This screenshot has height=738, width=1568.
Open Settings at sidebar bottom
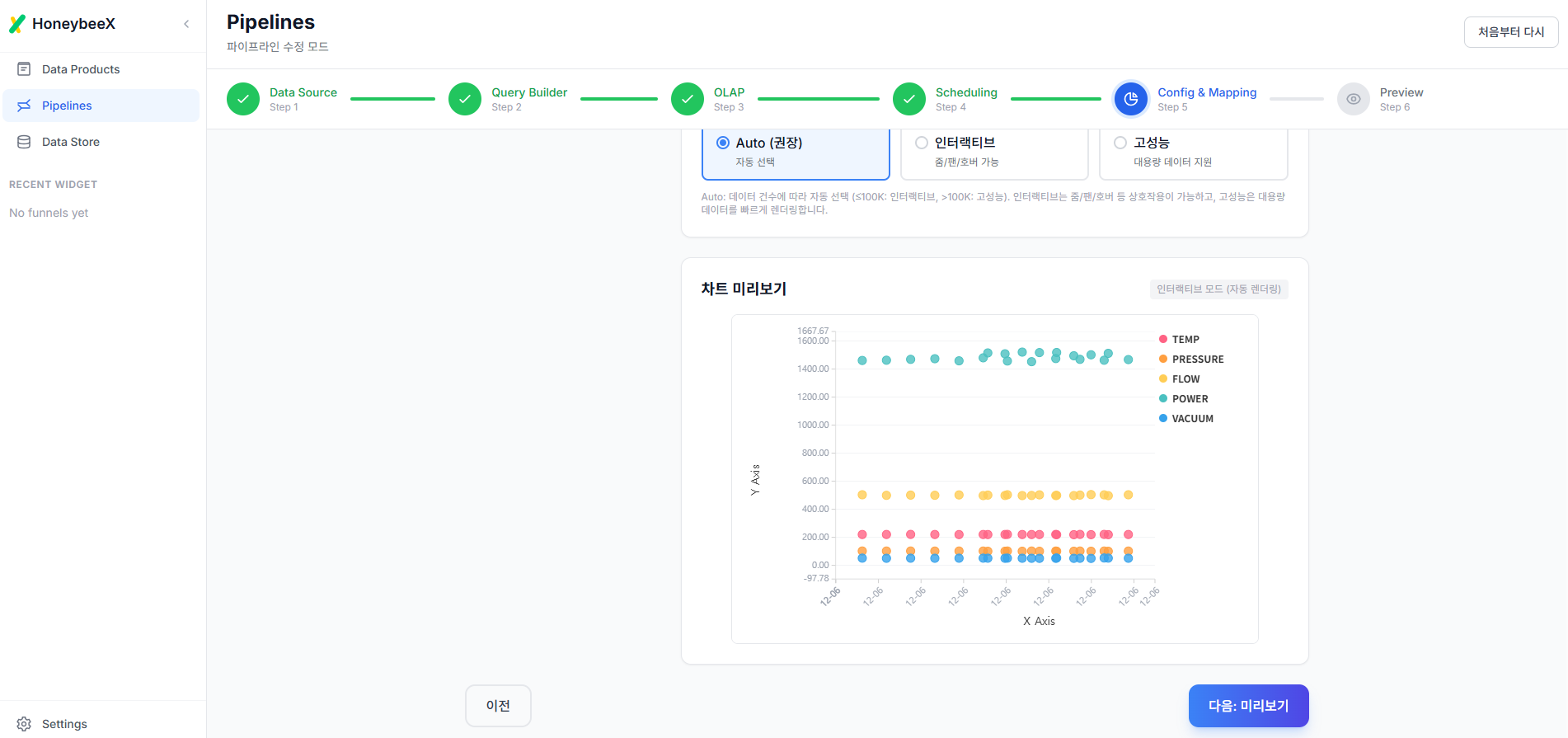tap(101, 724)
